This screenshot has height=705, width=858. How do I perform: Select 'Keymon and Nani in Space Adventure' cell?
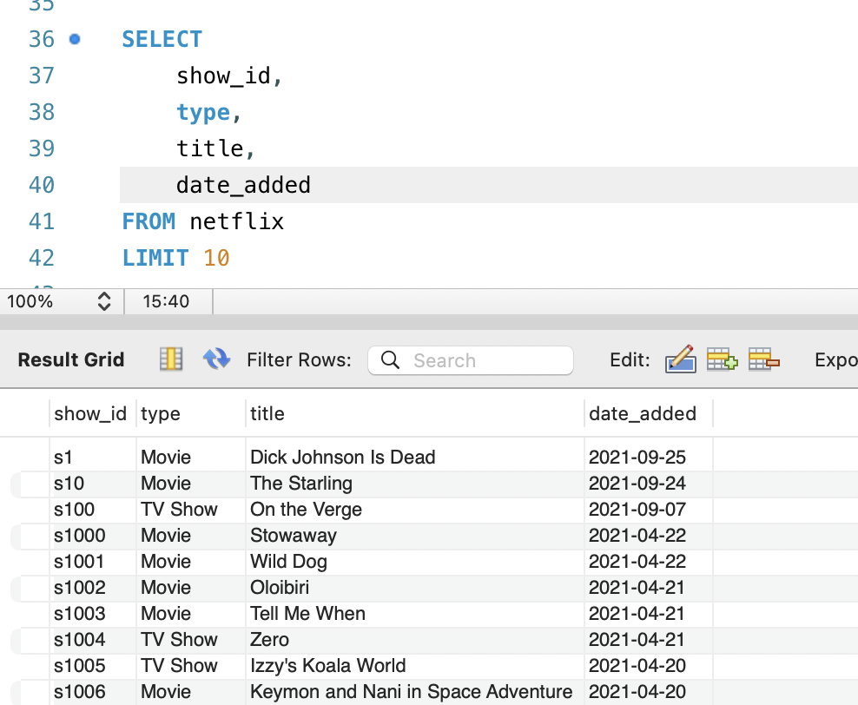pyautogui.click(x=414, y=692)
